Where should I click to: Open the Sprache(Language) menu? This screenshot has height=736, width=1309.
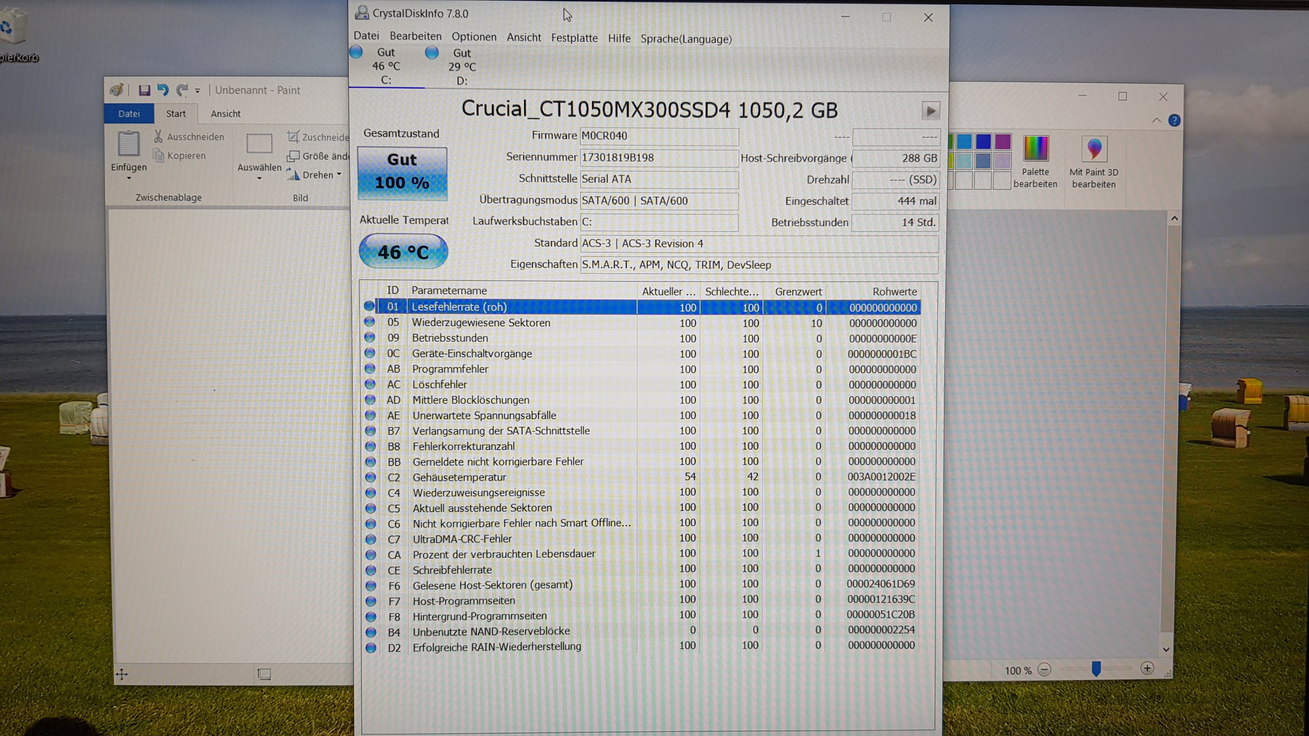(x=686, y=39)
